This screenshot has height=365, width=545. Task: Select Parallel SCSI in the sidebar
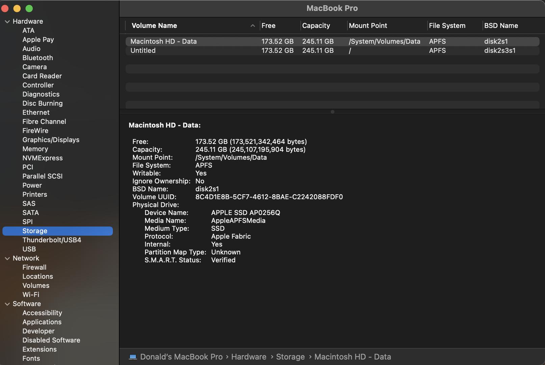[42, 176]
